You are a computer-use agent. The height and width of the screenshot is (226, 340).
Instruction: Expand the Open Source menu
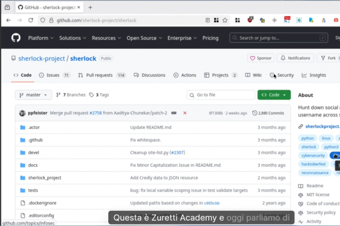coord(144,38)
